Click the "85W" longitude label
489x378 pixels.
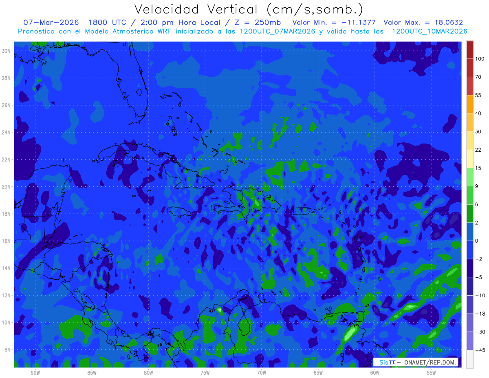click(x=92, y=373)
